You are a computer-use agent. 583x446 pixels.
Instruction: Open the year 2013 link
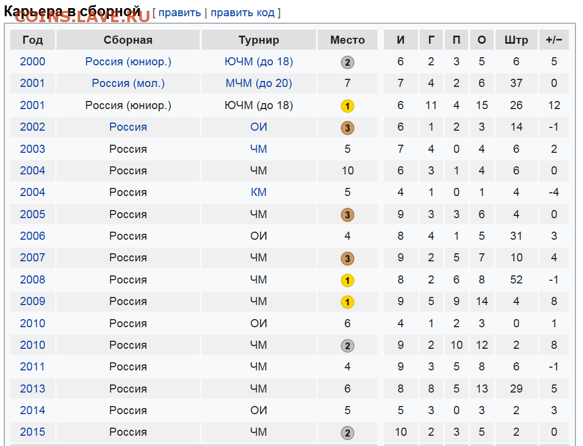click(x=32, y=389)
